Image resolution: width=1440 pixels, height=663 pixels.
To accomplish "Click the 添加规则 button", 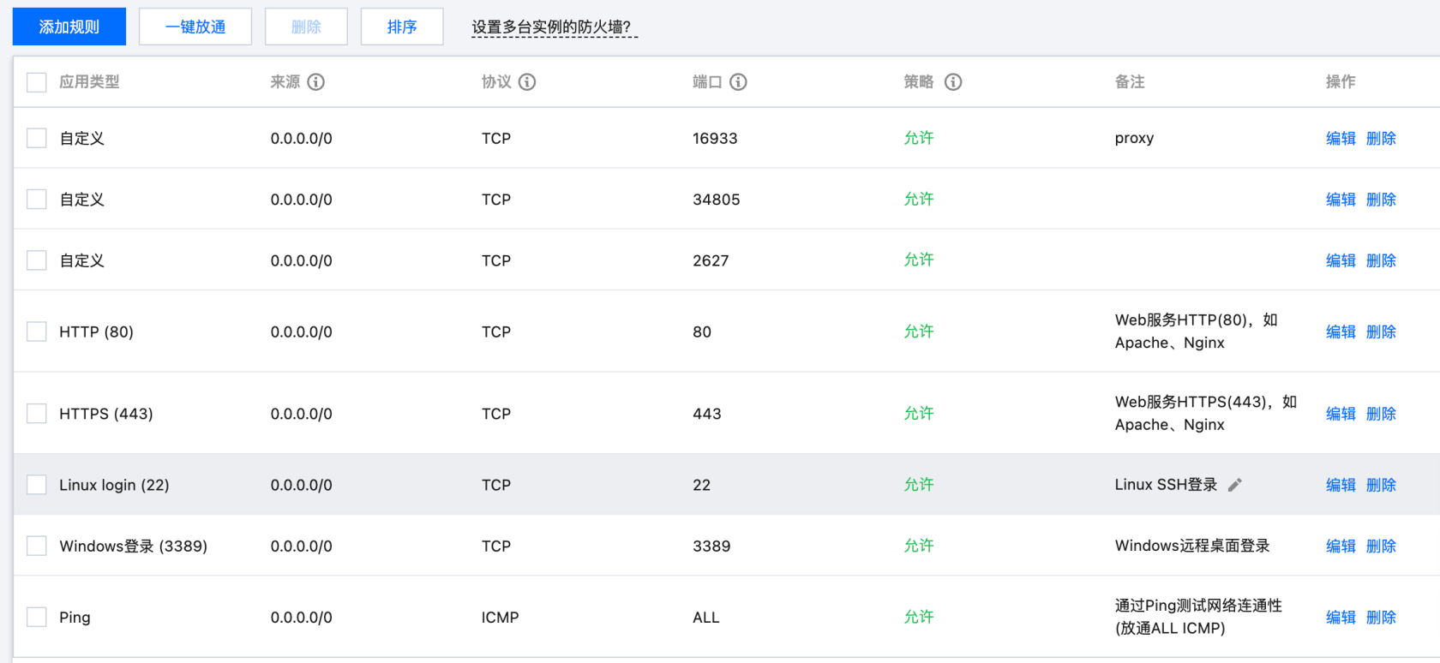I will (69, 27).
